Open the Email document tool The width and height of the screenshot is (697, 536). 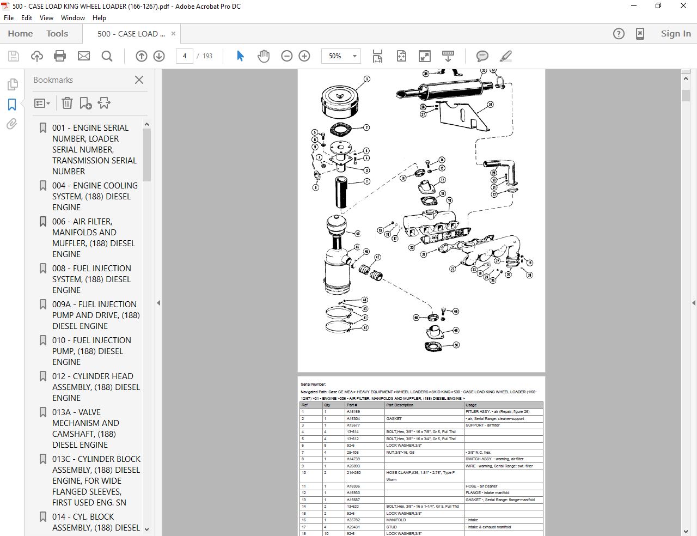84,56
